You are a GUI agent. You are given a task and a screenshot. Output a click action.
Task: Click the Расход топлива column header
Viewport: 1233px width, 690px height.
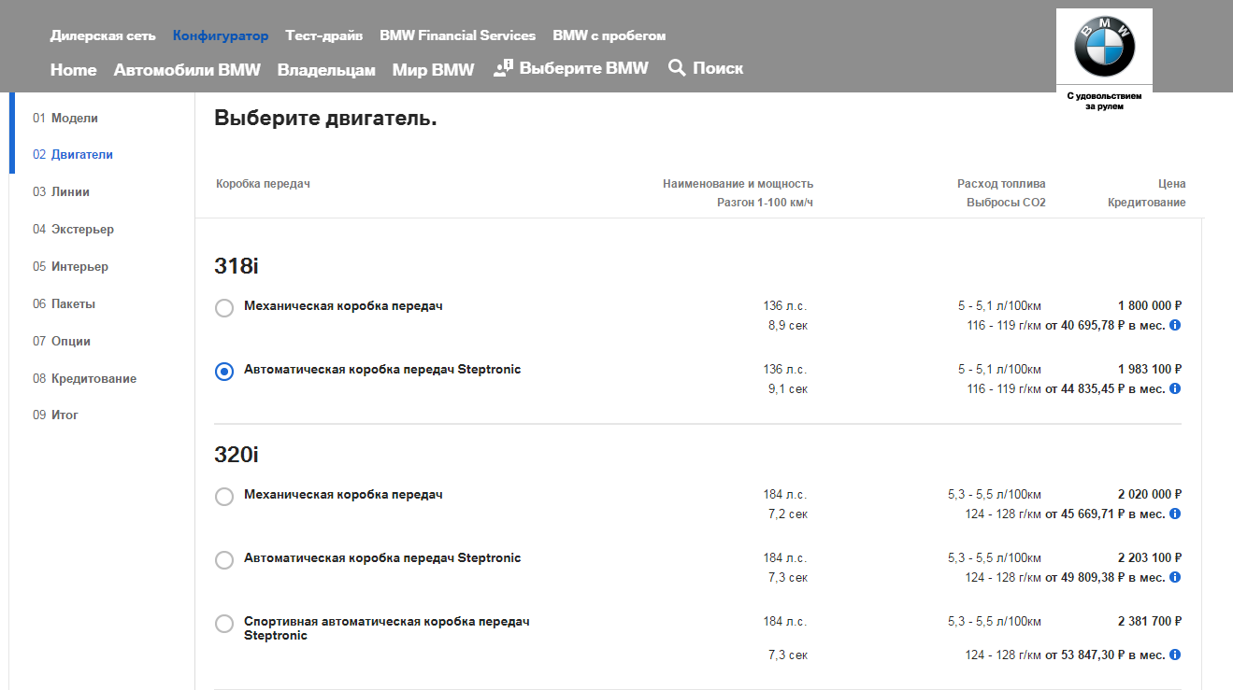tap(1001, 184)
